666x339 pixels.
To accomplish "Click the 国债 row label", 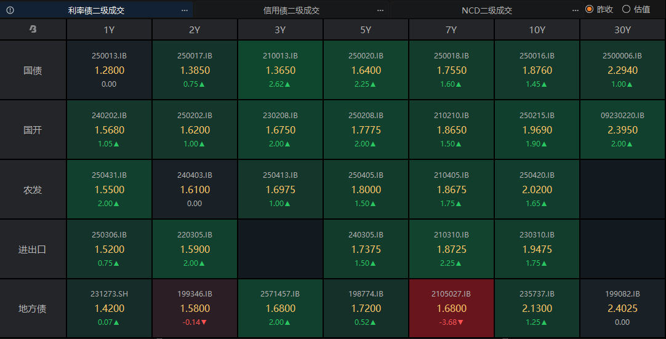I will (33, 70).
